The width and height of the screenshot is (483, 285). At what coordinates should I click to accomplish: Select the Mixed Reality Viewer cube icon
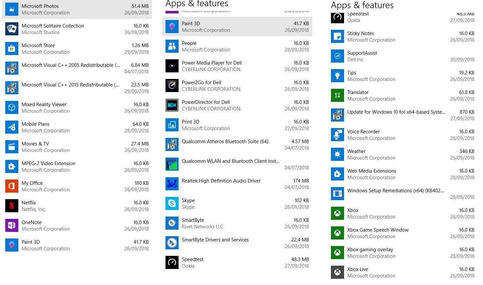[12, 107]
